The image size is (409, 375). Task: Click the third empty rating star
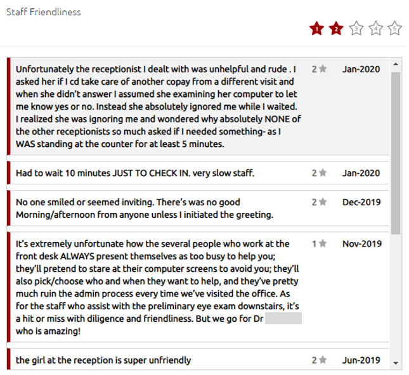pos(356,29)
